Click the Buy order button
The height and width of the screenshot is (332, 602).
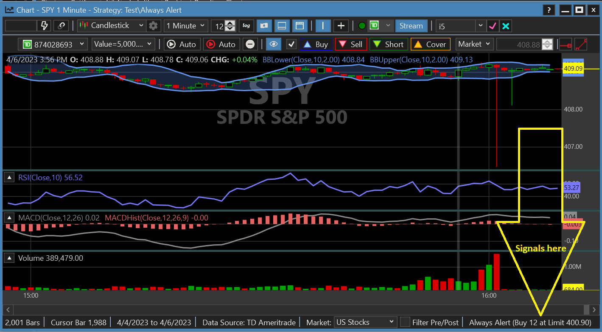pyautogui.click(x=316, y=44)
